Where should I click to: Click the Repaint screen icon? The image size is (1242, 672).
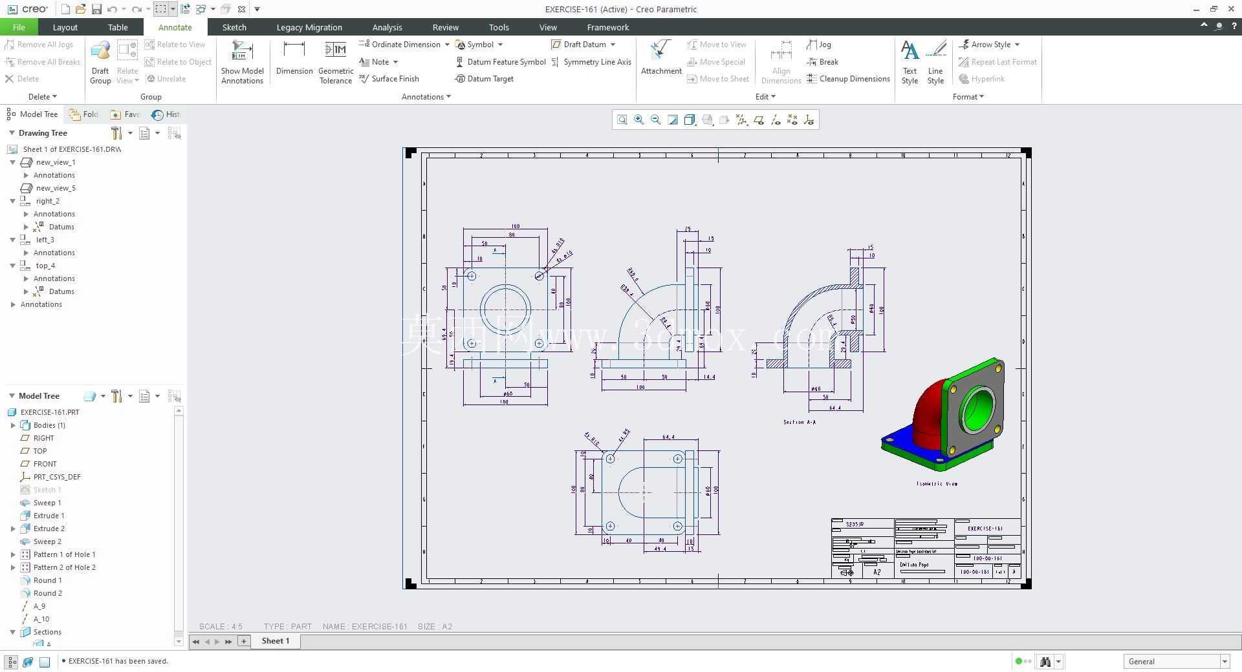click(x=673, y=120)
